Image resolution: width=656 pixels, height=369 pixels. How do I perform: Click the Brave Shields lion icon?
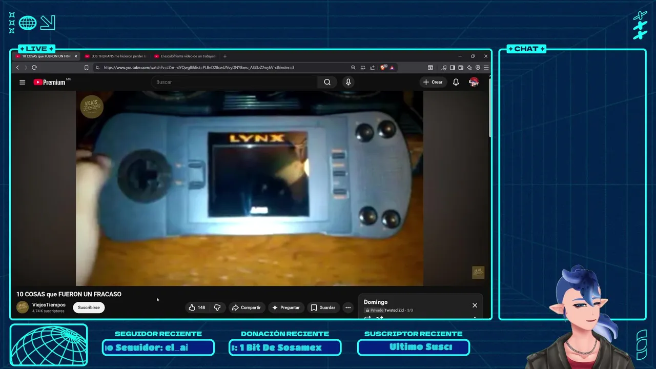click(x=383, y=67)
